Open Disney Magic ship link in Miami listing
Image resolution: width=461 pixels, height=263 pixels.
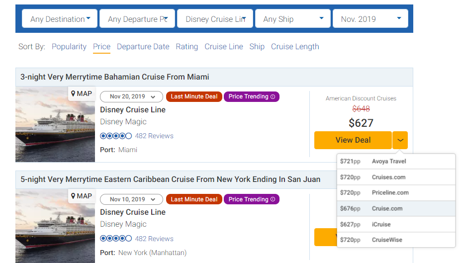coord(123,122)
